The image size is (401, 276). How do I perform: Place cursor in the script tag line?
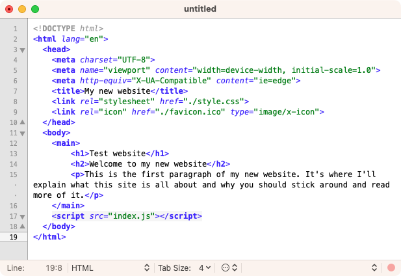[x=127, y=216]
